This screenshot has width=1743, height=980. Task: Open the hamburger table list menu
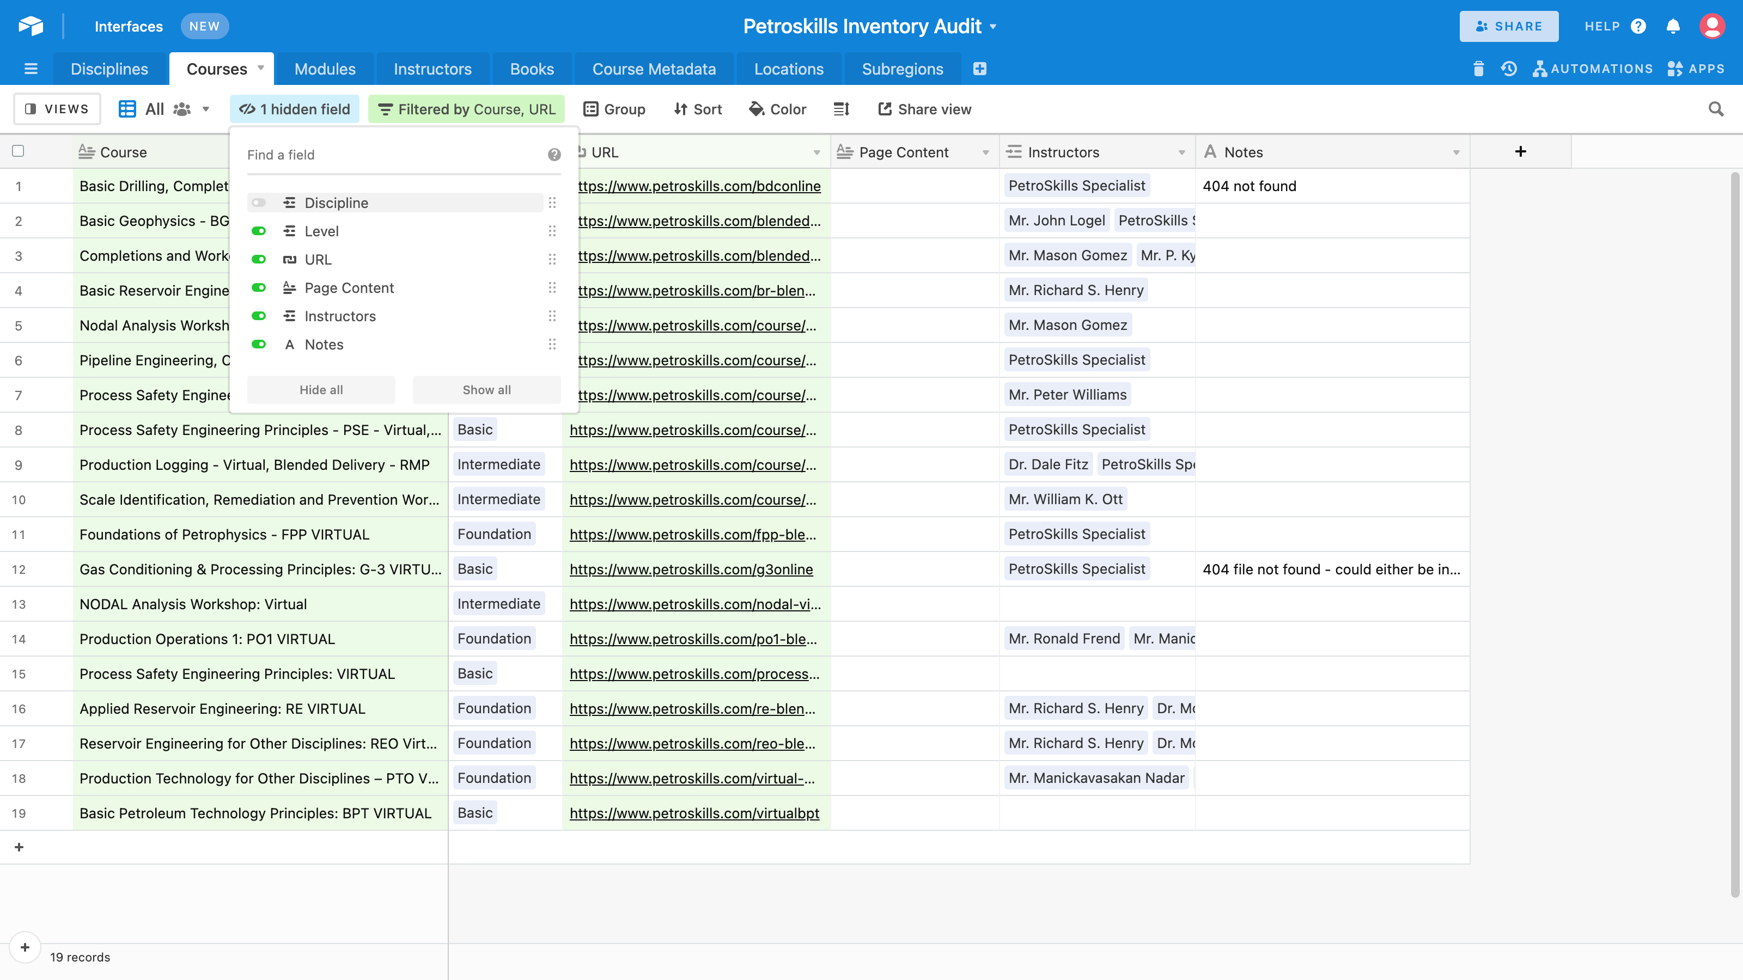click(31, 69)
